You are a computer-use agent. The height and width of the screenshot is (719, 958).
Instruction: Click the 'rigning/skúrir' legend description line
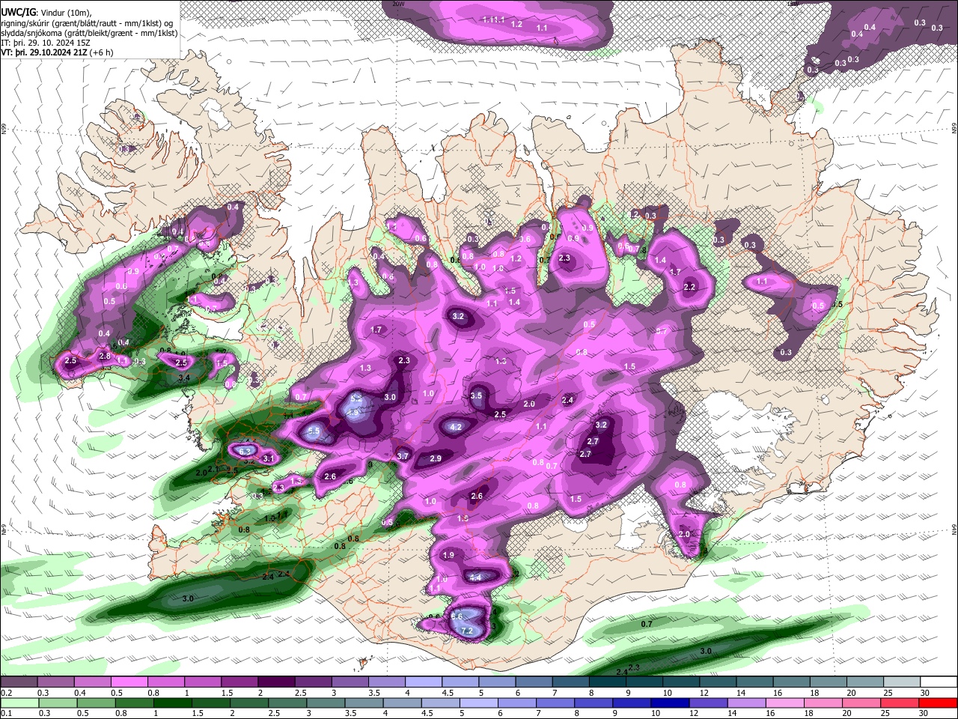(x=88, y=22)
